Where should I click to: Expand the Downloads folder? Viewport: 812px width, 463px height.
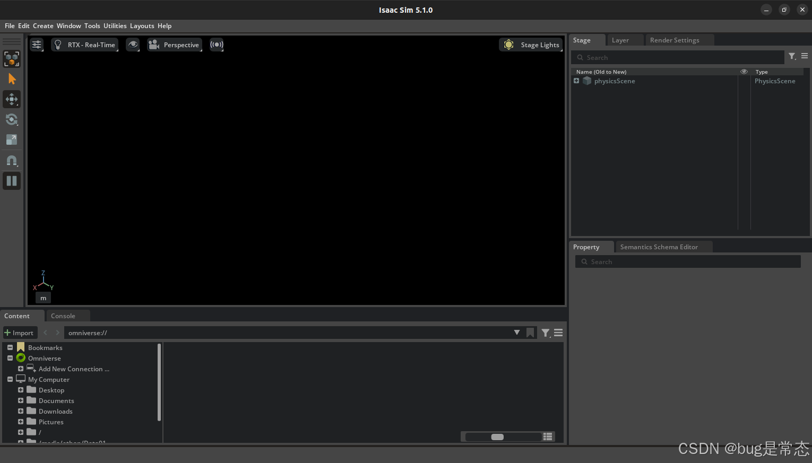click(x=21, y=411)
